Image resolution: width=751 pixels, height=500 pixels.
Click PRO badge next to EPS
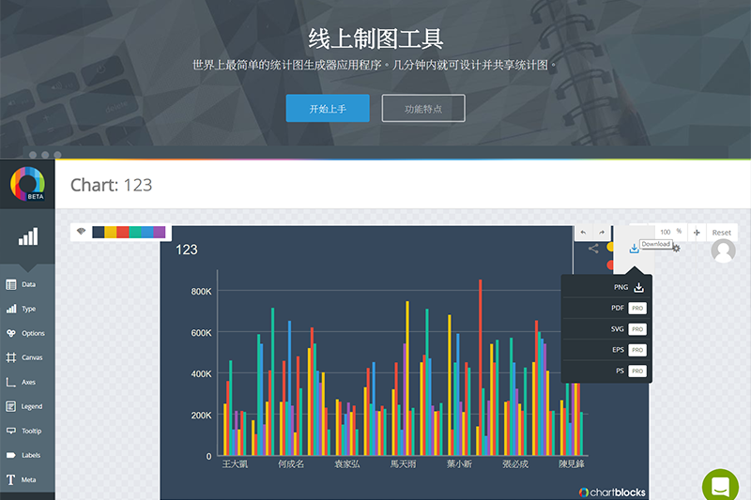tap(637, 350)
